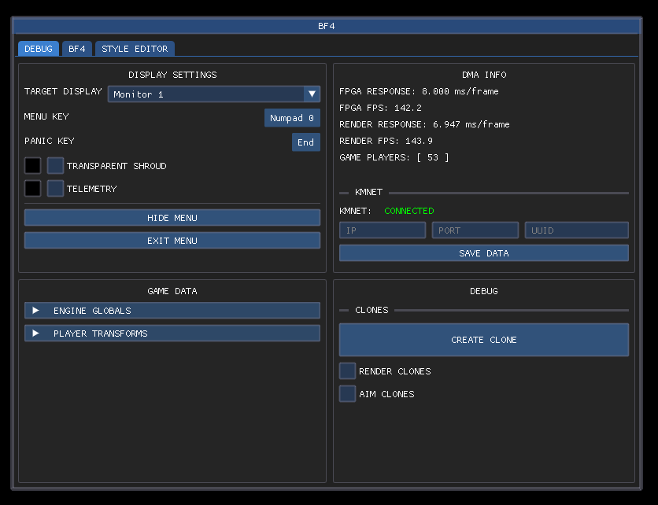The image size is (658, 505).
Task: Open the Target Display dropdown arrow
Action: (x=312, y=94)
